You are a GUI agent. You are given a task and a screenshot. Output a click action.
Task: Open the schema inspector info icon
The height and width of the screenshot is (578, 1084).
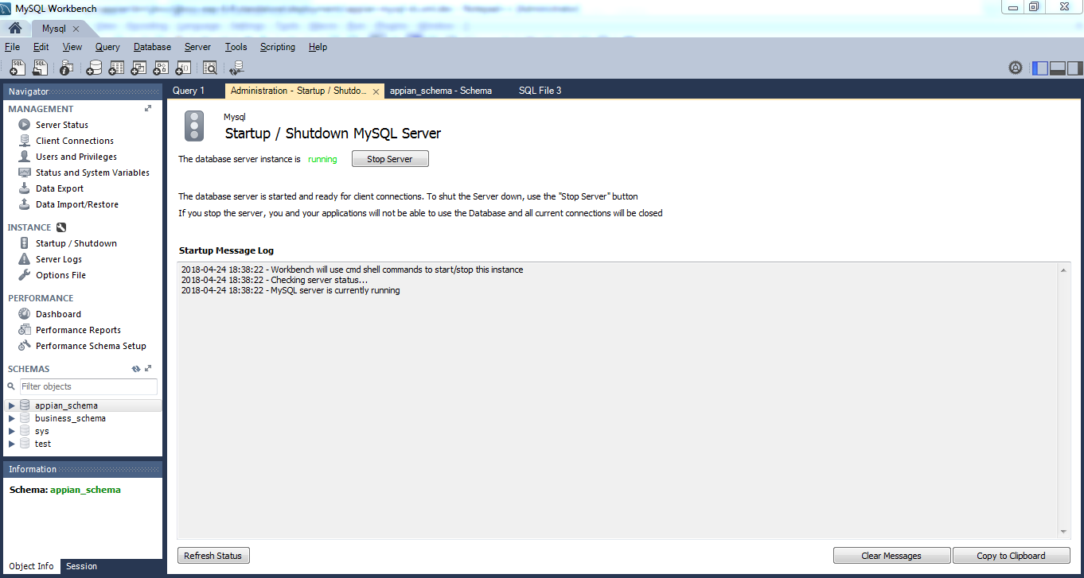click(67, 68)
